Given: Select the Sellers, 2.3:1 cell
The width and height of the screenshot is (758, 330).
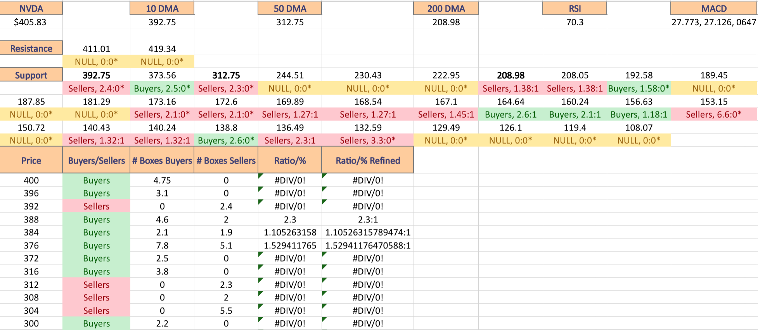Looking at the screenshot, I should coord(290,140).
